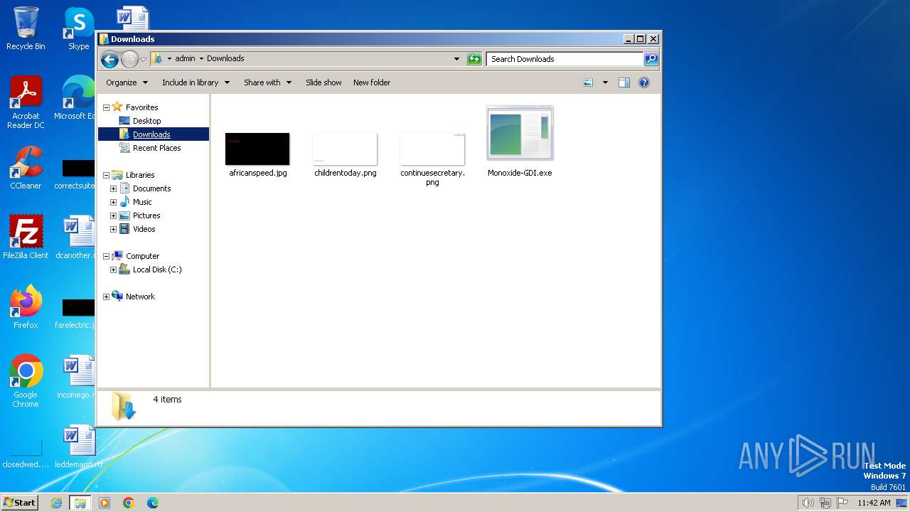Viewport: 910px width, 512px height.
Task: Select Recent Places under Favorites
Action: [x=156, y=148]
